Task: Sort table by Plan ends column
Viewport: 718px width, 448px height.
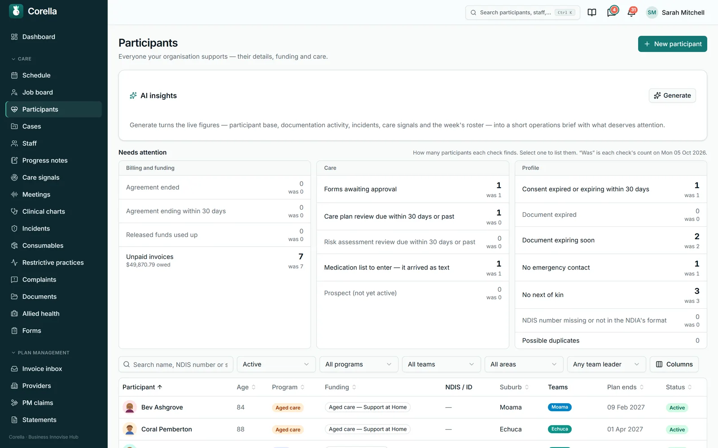Action: click(x=626, y=387)
